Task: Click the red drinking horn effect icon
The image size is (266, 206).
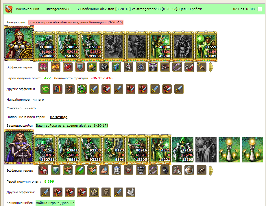Action: pos(189,67)
